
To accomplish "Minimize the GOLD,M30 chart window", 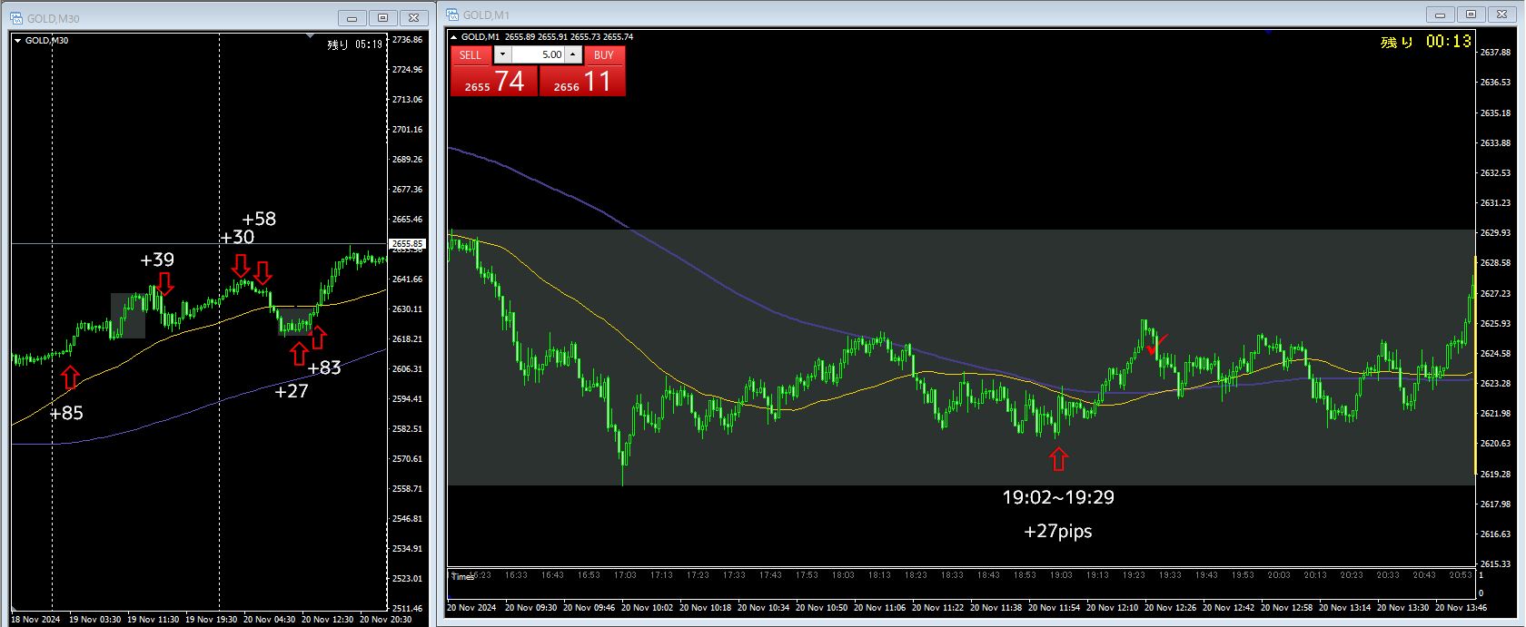I will [352, 17].
